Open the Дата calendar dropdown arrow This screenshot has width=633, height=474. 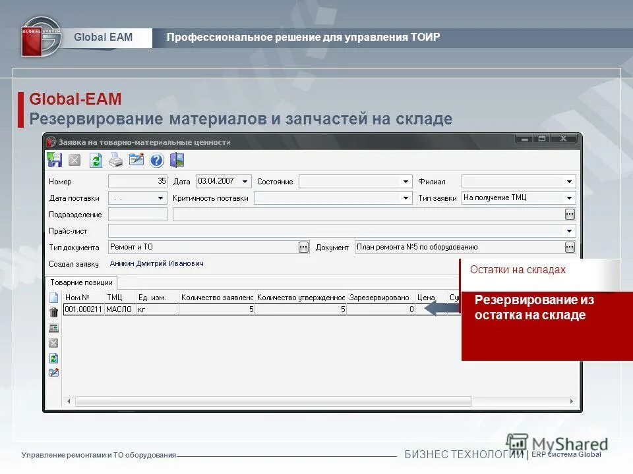(245, 182)
